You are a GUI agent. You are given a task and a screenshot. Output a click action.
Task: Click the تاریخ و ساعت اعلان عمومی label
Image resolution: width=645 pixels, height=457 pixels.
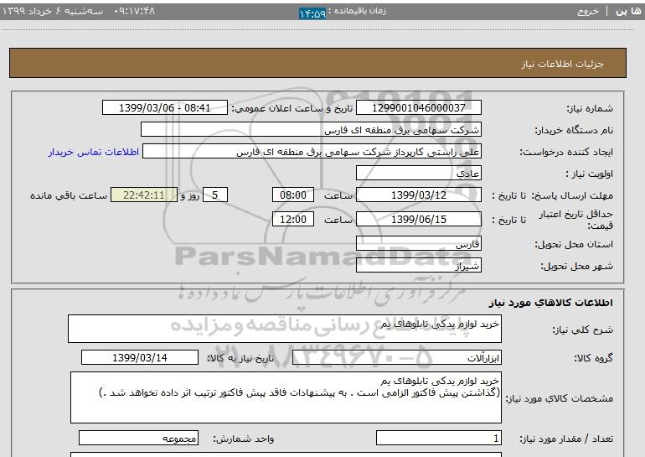pyautogui.click(x=292, y=109)
